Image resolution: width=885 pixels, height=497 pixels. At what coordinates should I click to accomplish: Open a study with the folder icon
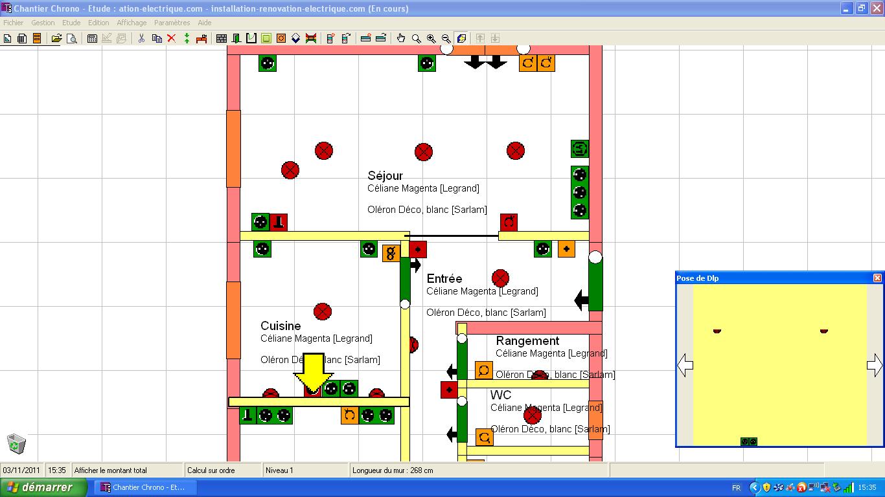coord(56,39)
